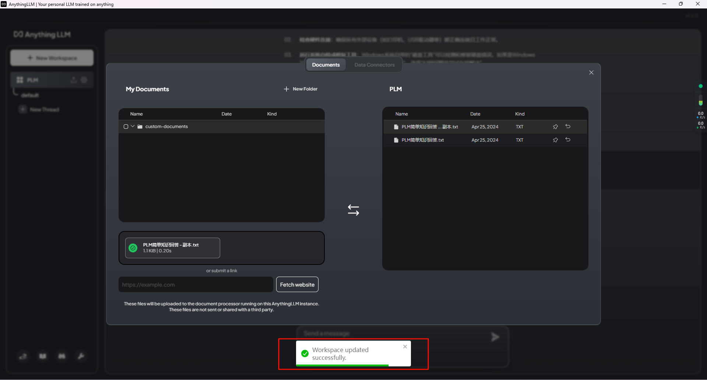
Task: Open settings with the wrench icon
Action: coord(81,356)
